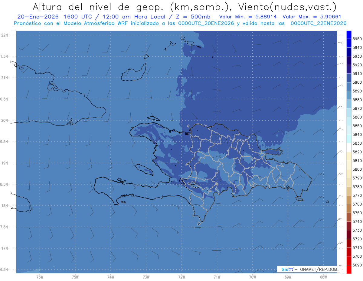Click the white legend swatch between 5820 and 5830
This screenshot has width=363, height=281.
tap(349, 147)
